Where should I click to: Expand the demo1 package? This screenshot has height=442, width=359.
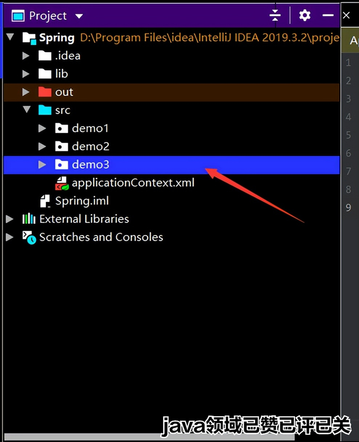(42, 128)
